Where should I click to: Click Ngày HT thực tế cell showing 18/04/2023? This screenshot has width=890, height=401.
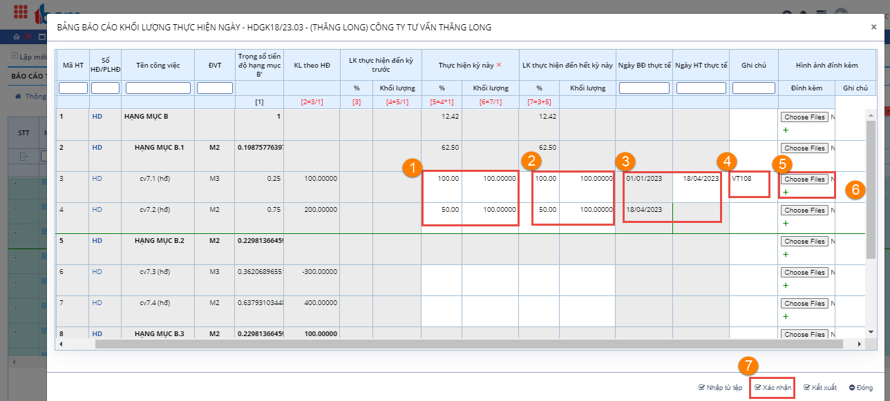coord(701,179)
